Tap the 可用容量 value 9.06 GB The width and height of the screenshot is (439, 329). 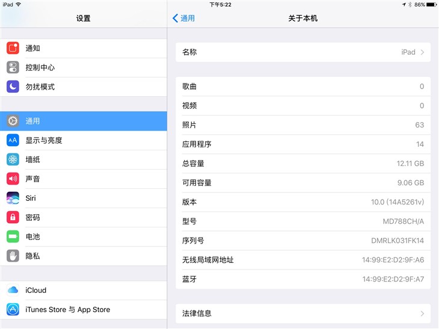click(x=411, y=183)
